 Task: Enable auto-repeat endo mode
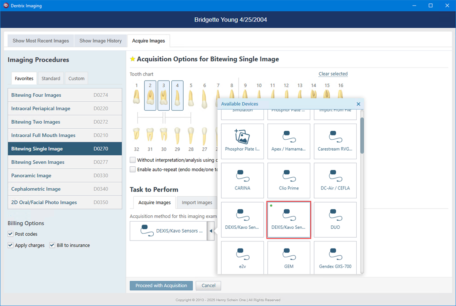[x=133, y=169]
